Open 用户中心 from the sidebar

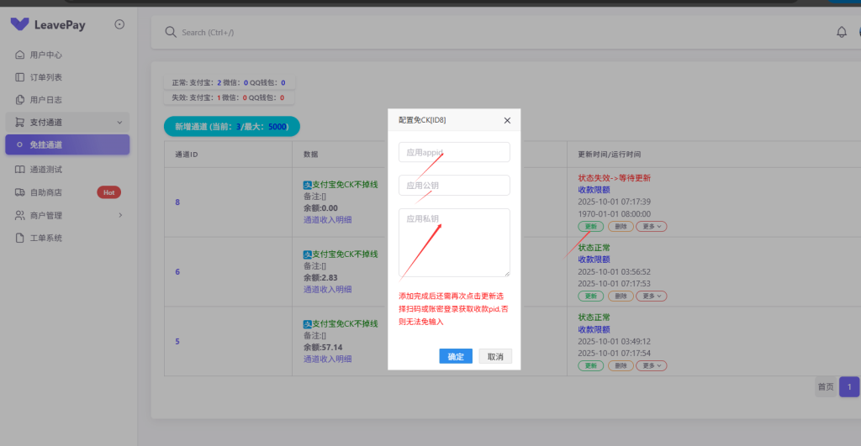[46, 55]
